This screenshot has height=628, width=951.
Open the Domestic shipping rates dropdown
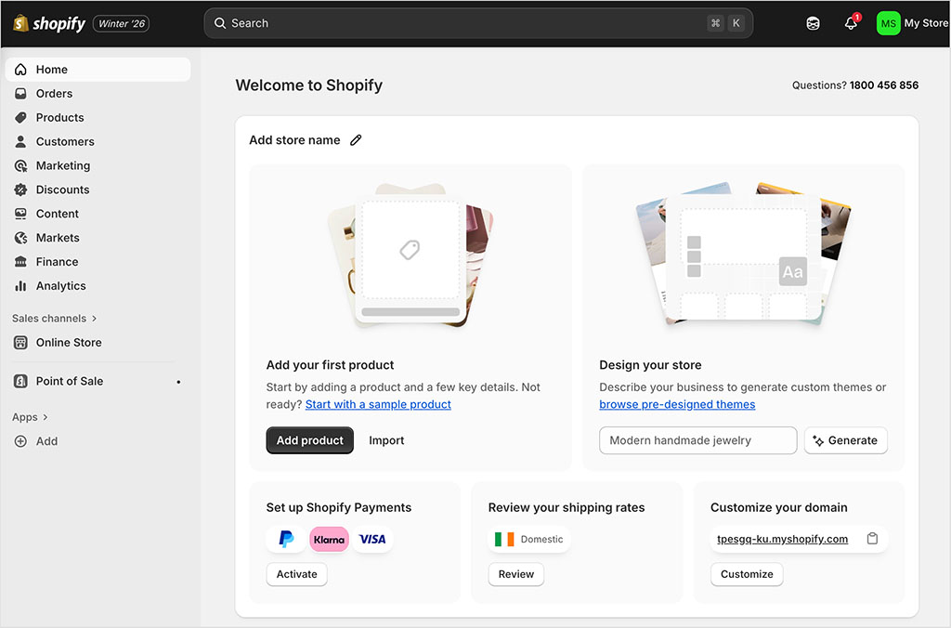coord(528,539)
